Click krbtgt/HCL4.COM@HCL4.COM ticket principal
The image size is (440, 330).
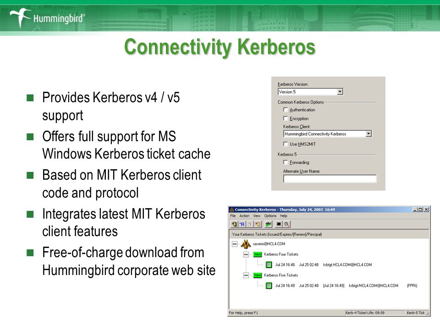click(374, 286)
